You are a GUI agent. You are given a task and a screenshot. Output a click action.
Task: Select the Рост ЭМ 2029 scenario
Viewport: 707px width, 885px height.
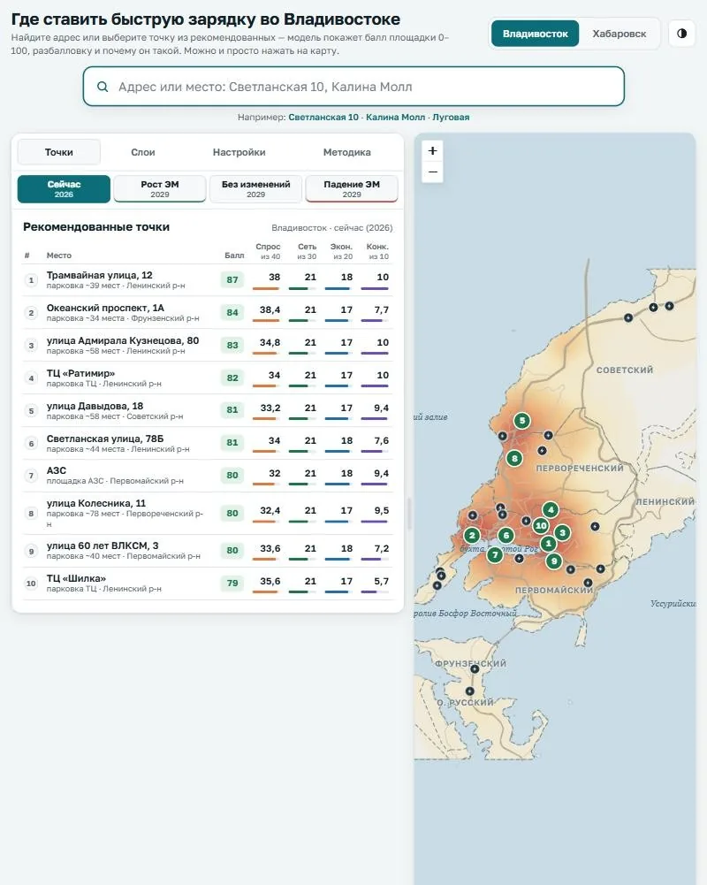(x=160, y=189)
